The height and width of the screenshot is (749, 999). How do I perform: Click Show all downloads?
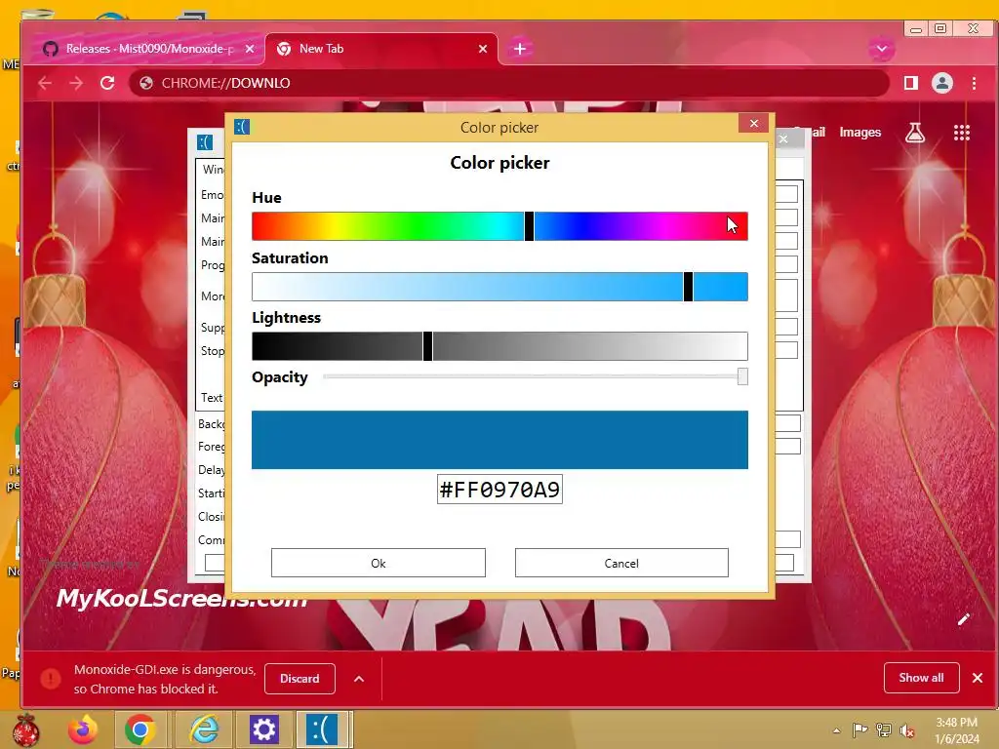click(921, 678)
